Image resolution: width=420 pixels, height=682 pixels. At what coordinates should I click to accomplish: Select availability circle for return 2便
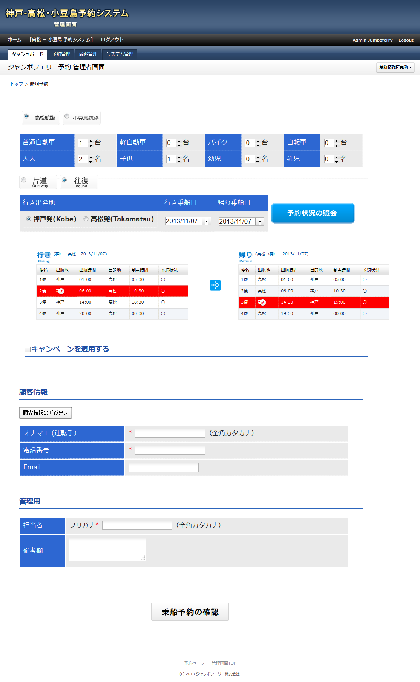coord(365,291)
